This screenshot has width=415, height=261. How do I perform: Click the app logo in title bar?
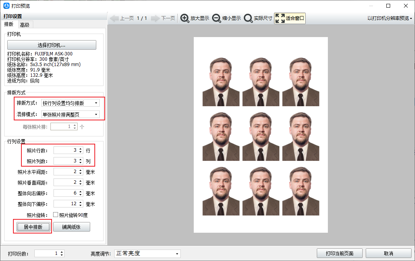[x=6, y=6]
